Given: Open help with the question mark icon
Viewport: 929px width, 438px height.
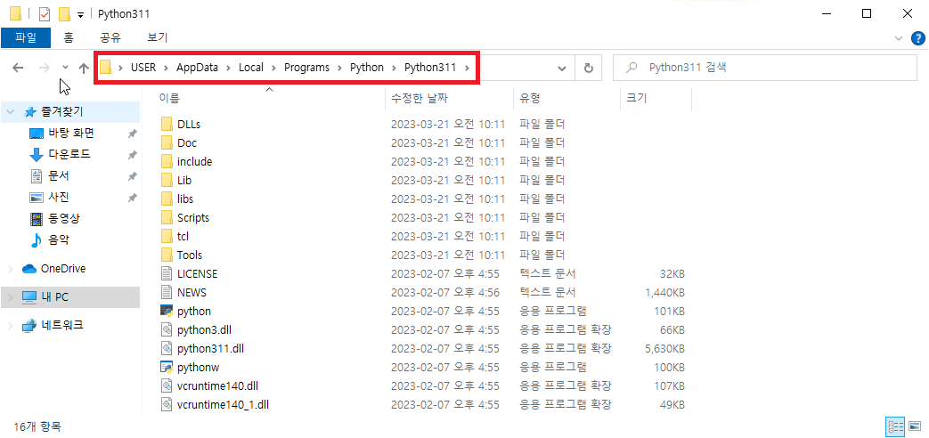Looking at the screenshot, I should tap(917, 38).
